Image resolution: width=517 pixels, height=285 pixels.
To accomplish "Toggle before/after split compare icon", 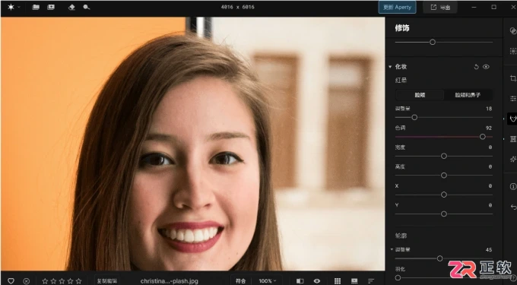I will 300,281.
